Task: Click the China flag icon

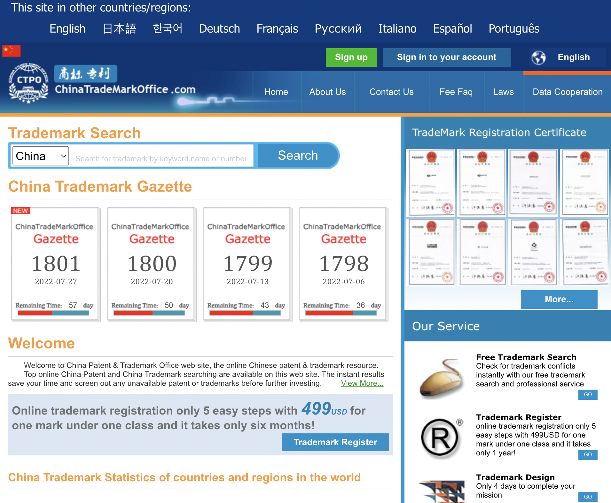Action: (x=12, y=51)
